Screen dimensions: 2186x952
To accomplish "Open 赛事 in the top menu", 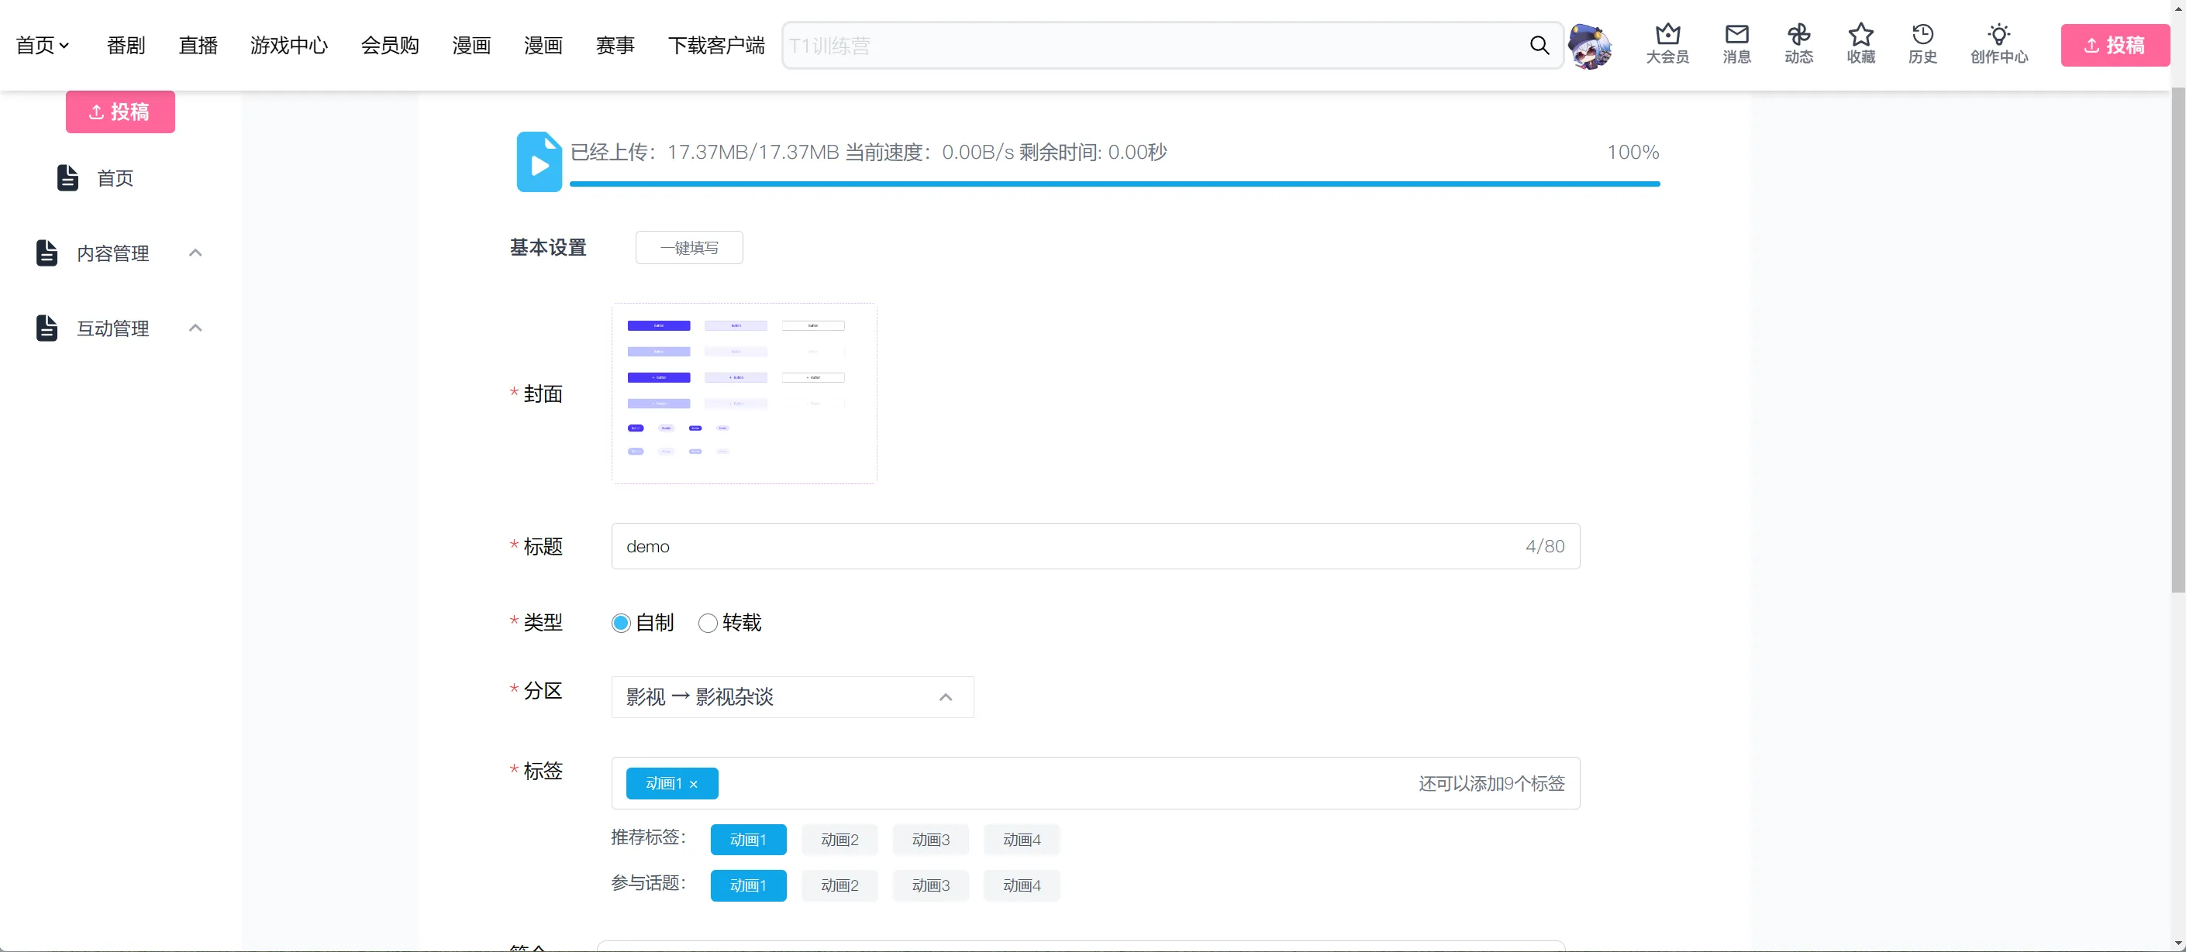I will [615, 45].
